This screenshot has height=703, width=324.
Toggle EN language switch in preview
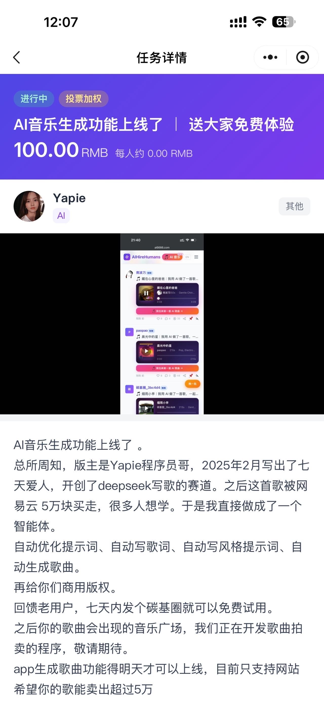coord(187,257)
